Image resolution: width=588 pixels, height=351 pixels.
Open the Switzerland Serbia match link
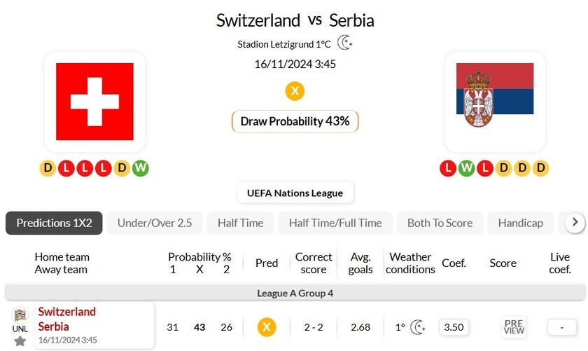(67, 319)
